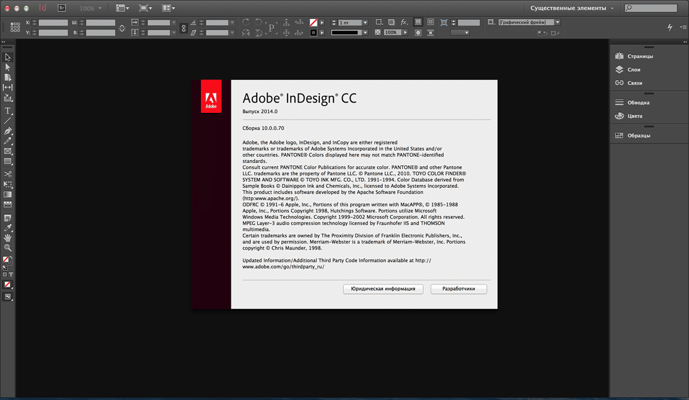Open the Графический фрейм object style dropdown
Screen dimensions: 689x400
click(x=557, y=22)
